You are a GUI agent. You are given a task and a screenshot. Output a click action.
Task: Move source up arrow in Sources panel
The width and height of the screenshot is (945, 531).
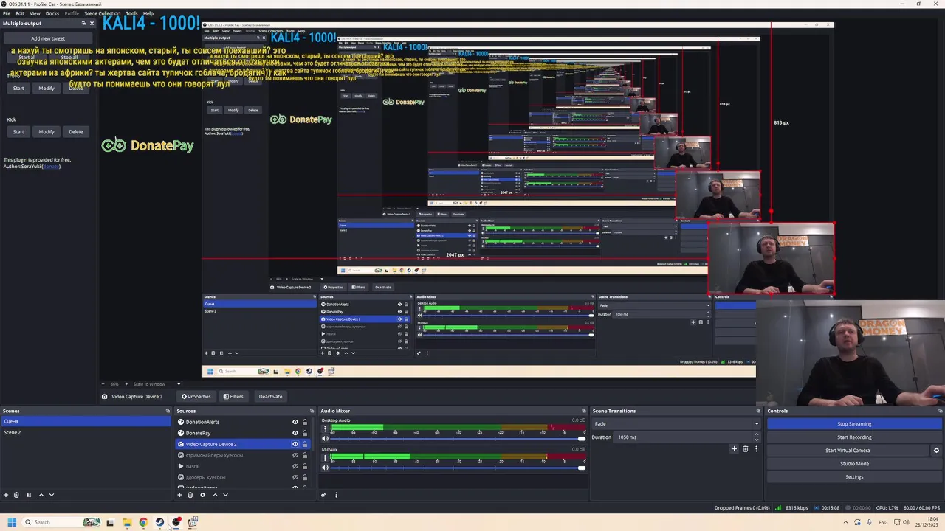[x=215, y=495]
